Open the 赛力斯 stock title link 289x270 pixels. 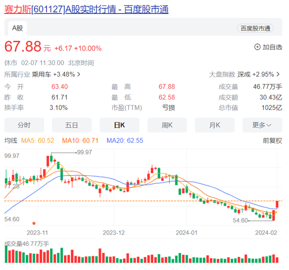click(x=87, y=9)
